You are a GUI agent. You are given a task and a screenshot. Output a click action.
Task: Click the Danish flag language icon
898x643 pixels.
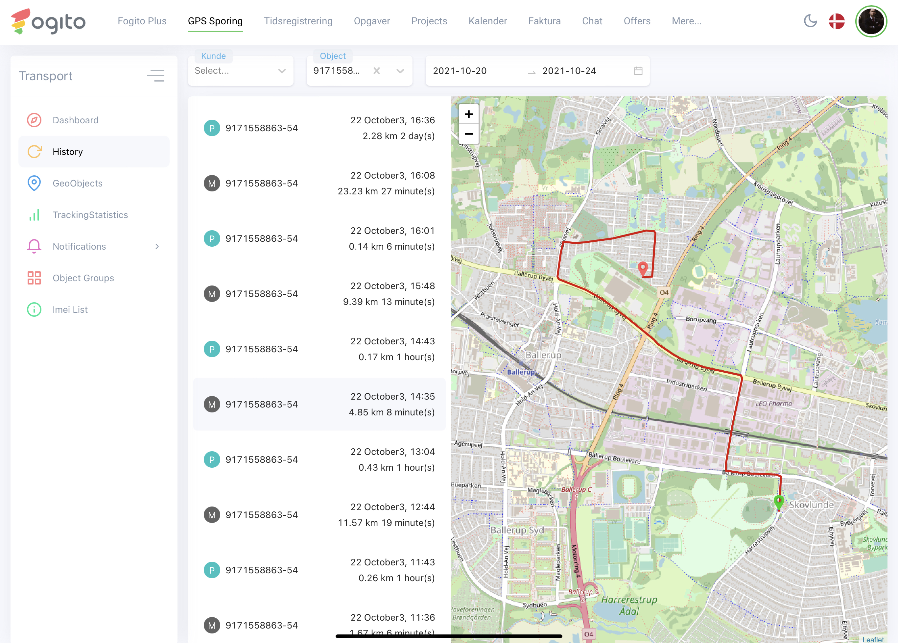(837, 21)
